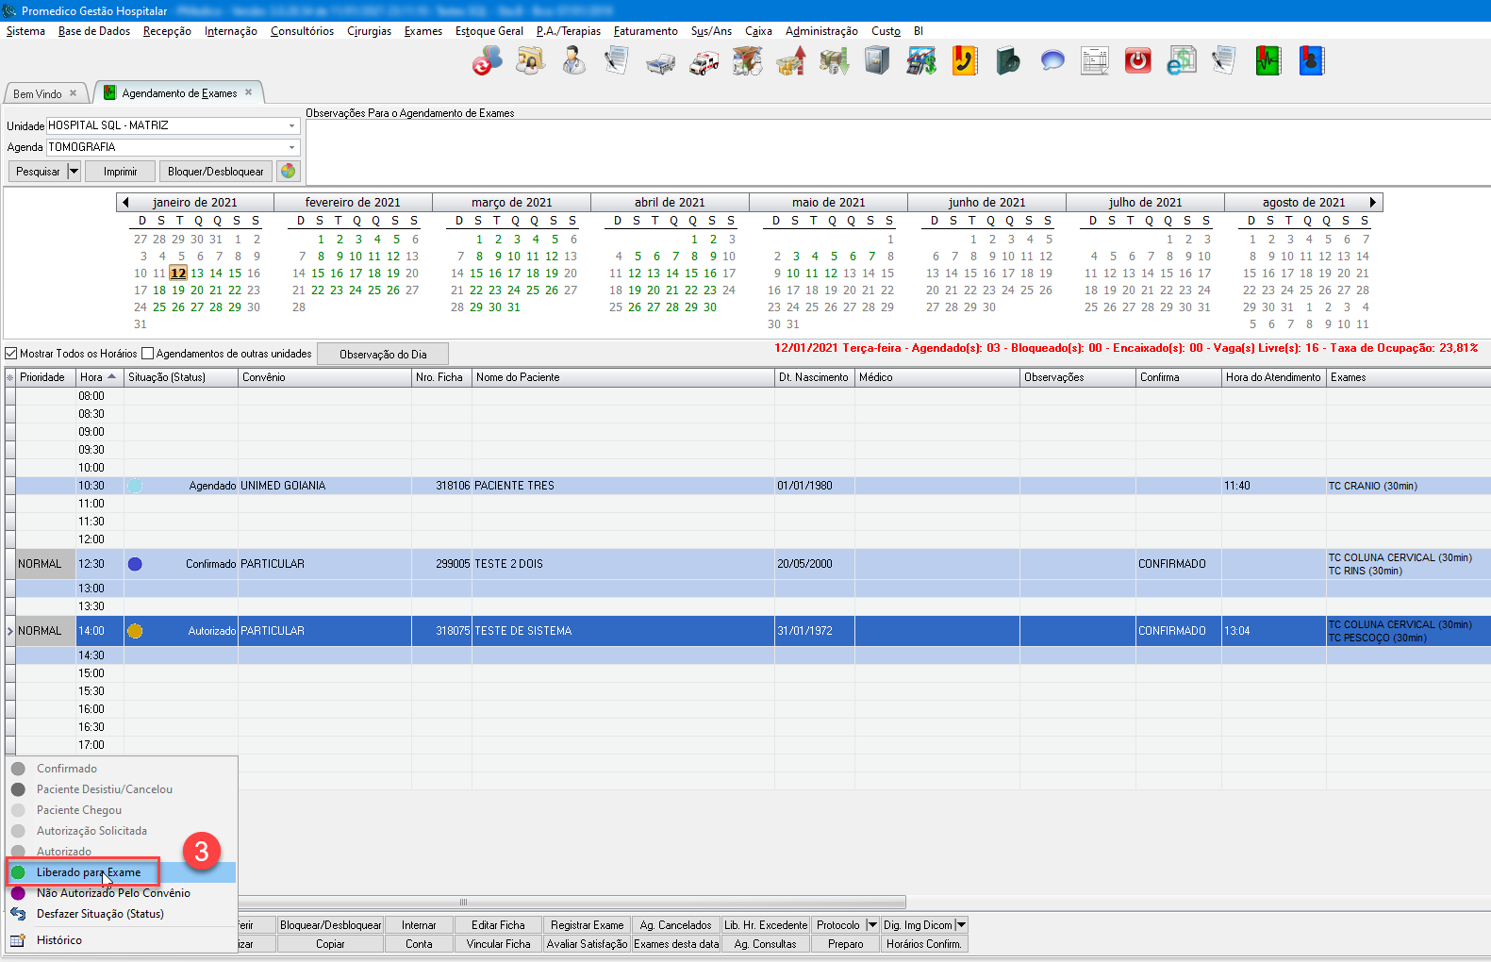
Task: Open the safe vault toolbar icon
Action: [877, 62]
